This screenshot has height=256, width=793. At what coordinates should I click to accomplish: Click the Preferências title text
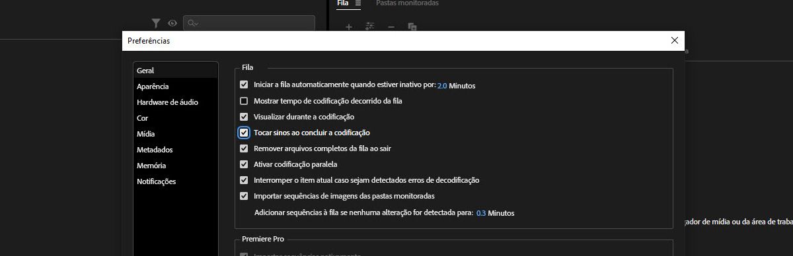(149, 41)
